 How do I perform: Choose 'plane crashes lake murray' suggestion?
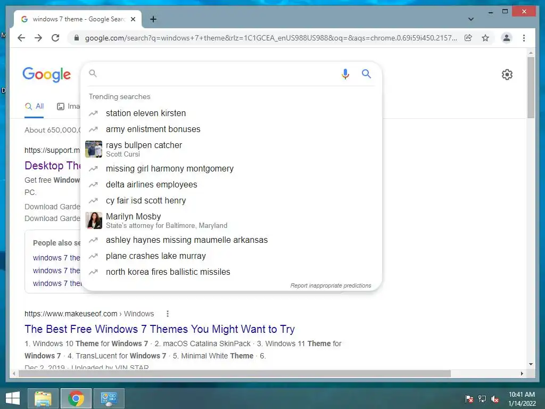click(x=232, y=256)
